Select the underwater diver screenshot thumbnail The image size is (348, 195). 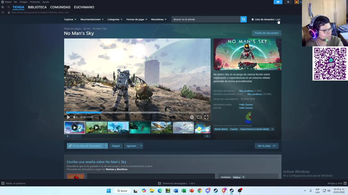click(x=140, y=128)
